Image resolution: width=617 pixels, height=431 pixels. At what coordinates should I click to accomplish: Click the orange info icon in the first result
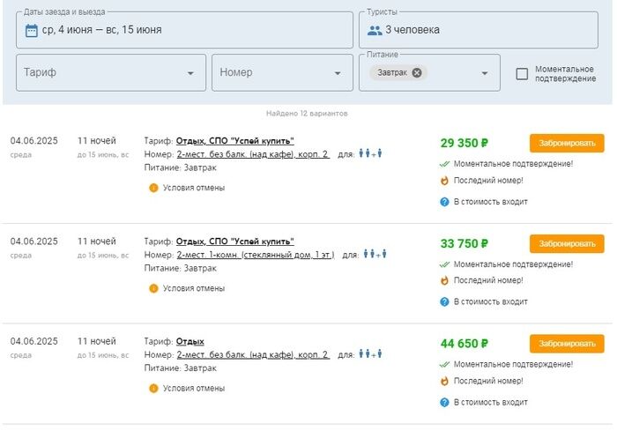(153, 188)
